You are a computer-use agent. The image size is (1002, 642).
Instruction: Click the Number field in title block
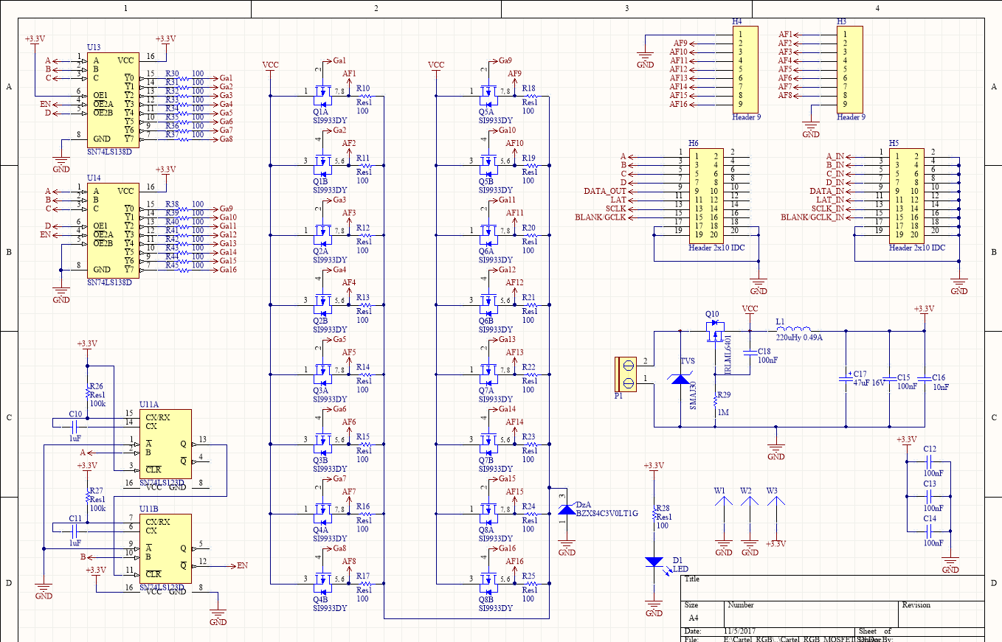812,613
